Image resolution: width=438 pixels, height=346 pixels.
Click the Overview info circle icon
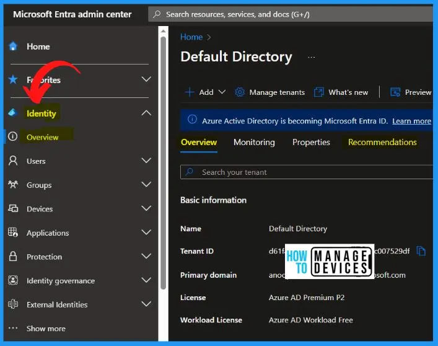[12, 136]
